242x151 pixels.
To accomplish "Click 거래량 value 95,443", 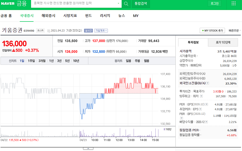I will click(154, 41).
